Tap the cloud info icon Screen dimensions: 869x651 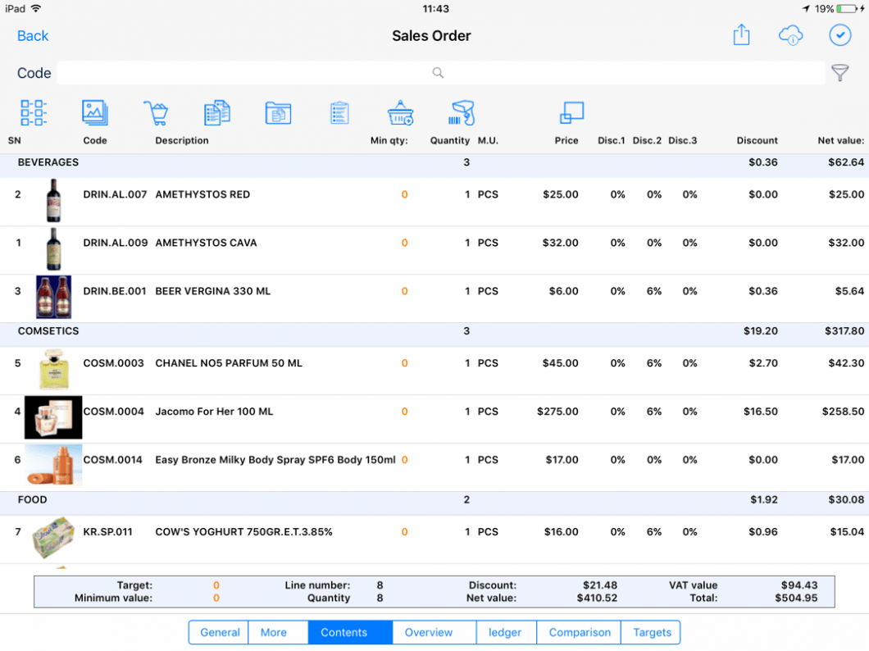click(791, 35)
